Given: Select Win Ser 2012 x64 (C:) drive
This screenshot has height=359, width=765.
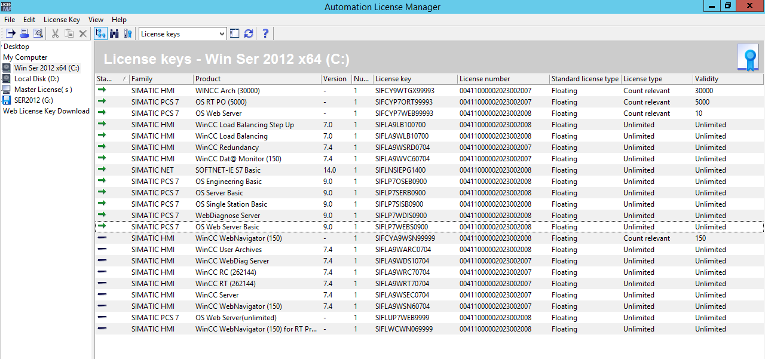Looking at the screenshot, I should coord(47,68).
